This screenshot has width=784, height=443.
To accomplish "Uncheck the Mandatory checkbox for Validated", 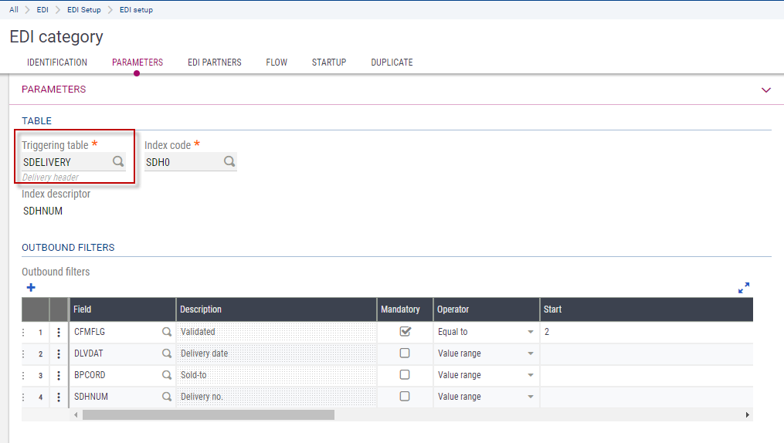I will pyautogui.click(x=405, y=332).
